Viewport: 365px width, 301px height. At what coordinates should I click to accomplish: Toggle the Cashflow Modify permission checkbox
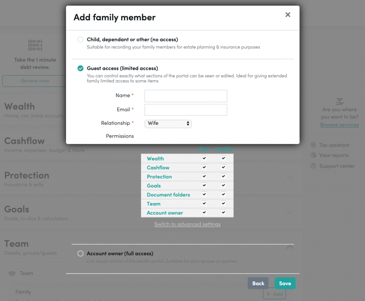[223, 167]
